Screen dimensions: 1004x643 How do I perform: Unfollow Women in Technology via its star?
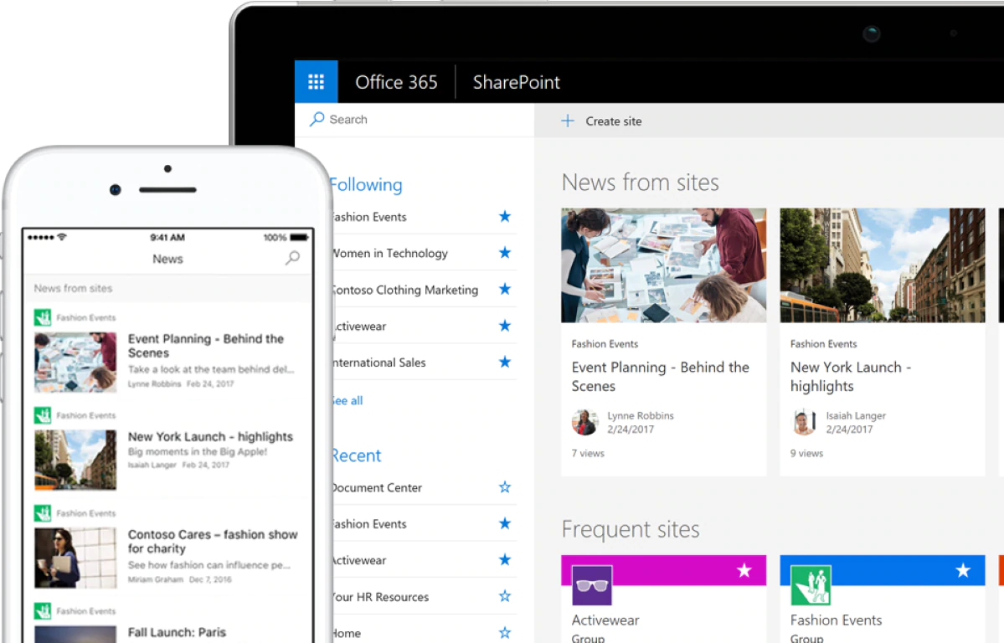(x=504, y=252)
